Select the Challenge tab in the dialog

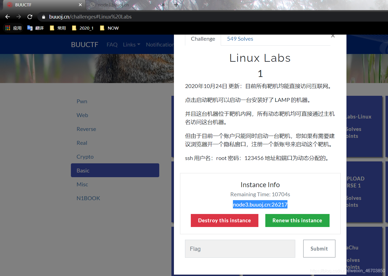pos(203,39)
